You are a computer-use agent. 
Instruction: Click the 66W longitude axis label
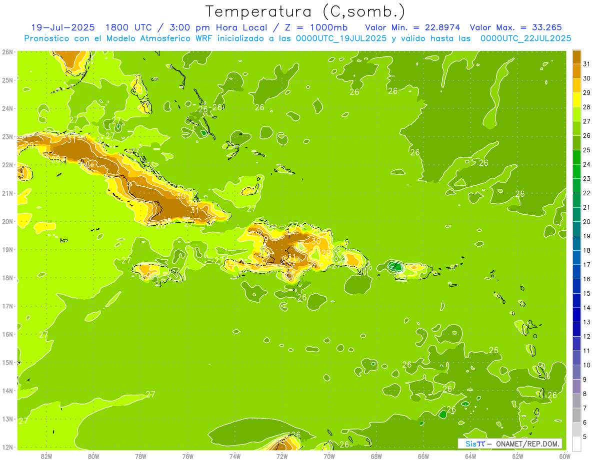point(423,456)
